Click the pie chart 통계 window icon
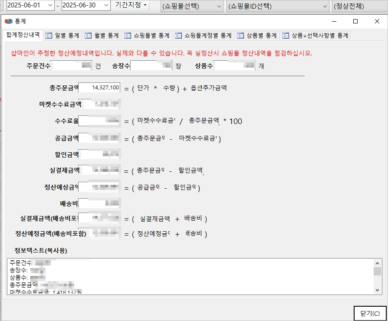Screen dimensions: 388x321 [x=8, y=21]
